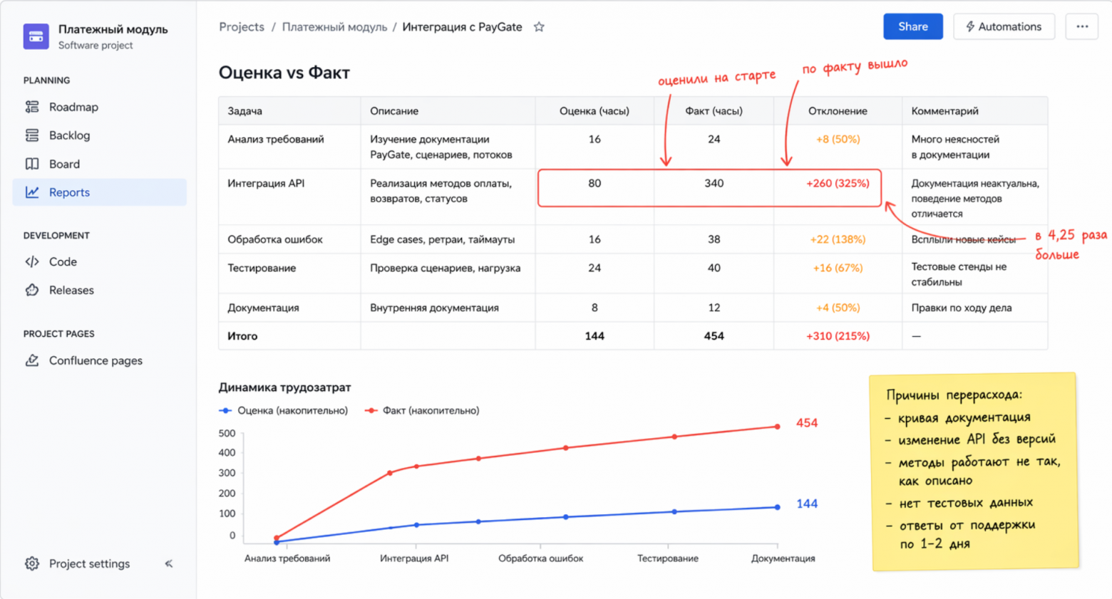Viewport: 1112px width, 599px height.
Task: Open the three-dot options menu
Action: (1081, 26)
